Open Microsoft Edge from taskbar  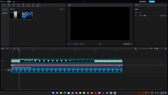click(65, 93)
